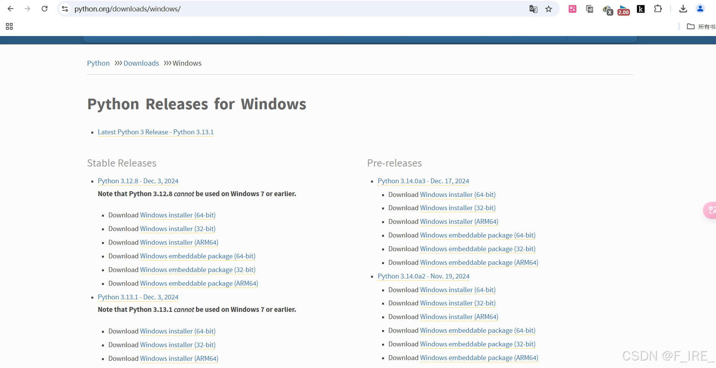716x368 pixels.
Task: Reload the page with refresh icon
Action: click(x=44, y=9)
